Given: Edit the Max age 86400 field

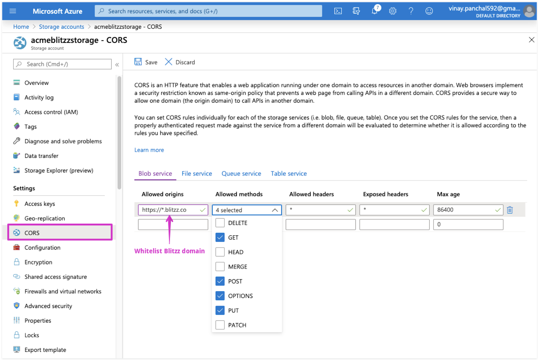Looking at the screenshot, I should pyautogui.click(x=468, y=210).
